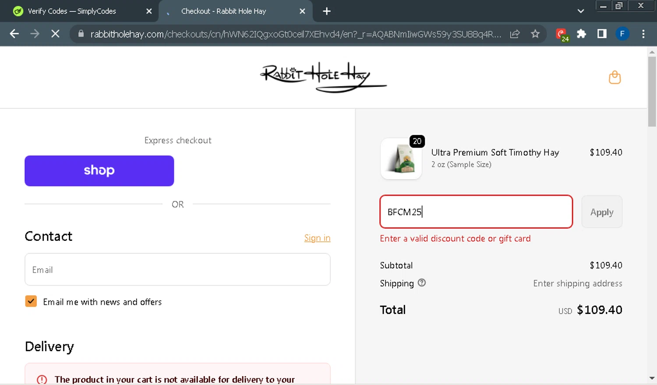The height and width of the screenshot is (385, 657).
Task: Click the address bar URL
Action: pyautogui.click(x=296, y=34)
